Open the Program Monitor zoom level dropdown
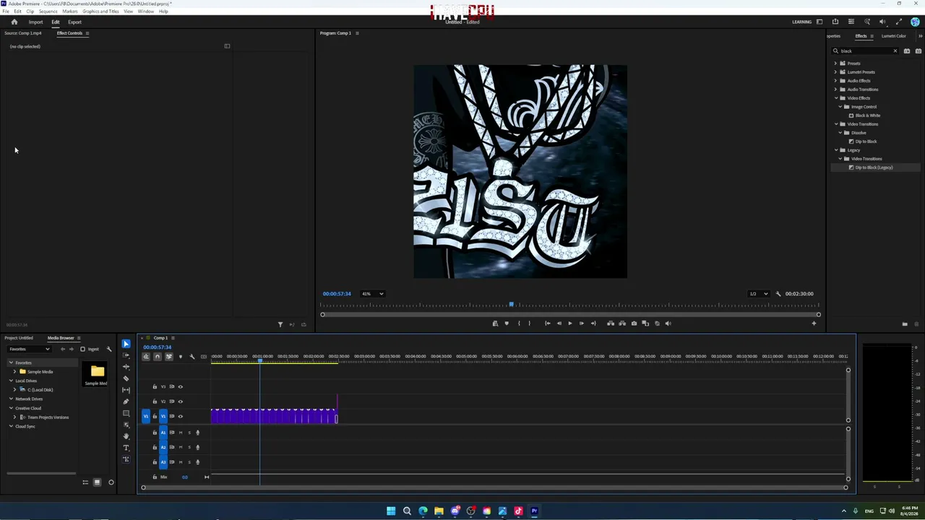 tap(372, 294)
